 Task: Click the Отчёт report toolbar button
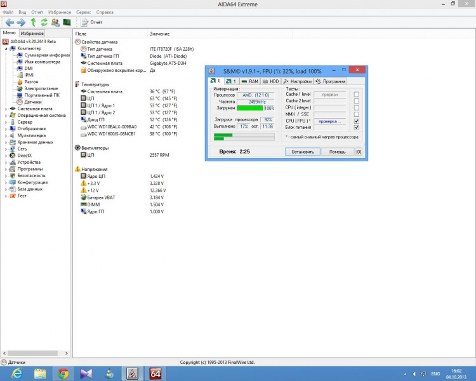point(91,22)
